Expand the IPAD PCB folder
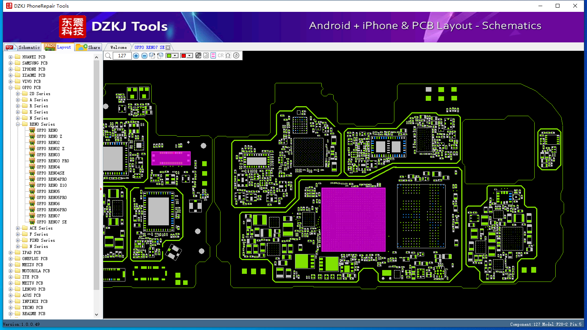The height and width of the screenshot is (330, 587). tap(10, 252)
